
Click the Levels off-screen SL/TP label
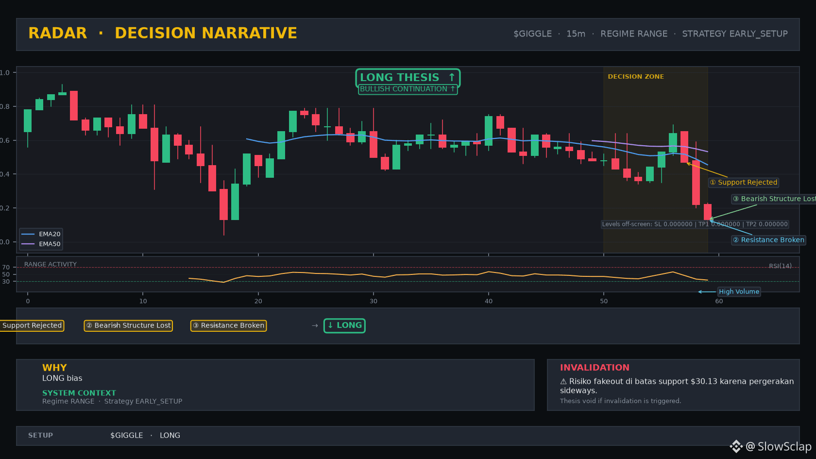tap(695, 224)
